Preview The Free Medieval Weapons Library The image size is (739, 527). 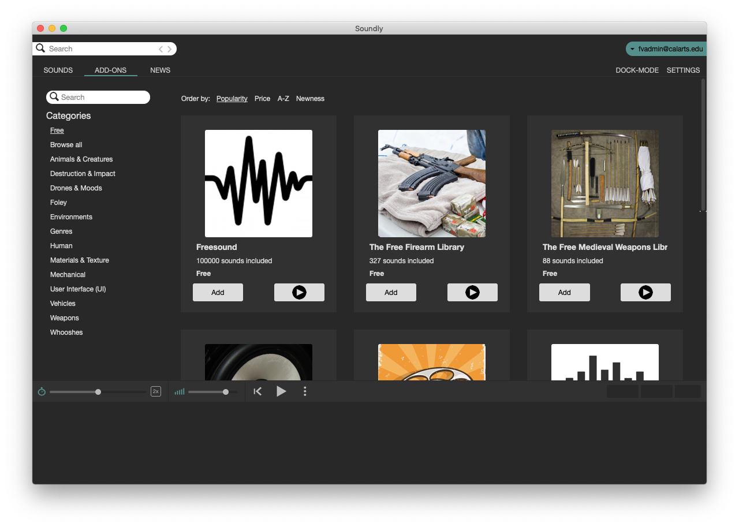(x=645, y=293)
